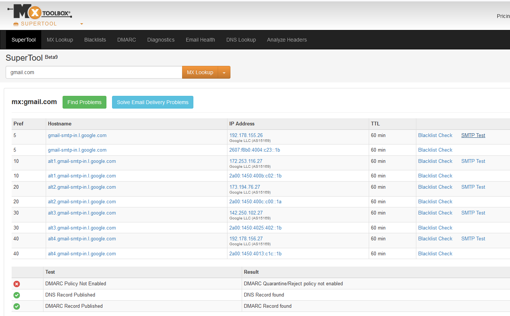Run Blacklist Check for 192.178.155.26
510x316 pixels.
pos(435,136)
